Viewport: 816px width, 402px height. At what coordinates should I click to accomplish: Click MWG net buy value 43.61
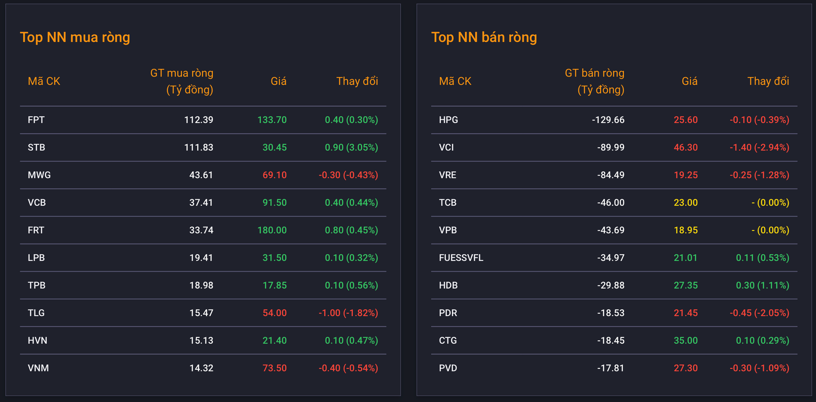pos(201,175)
